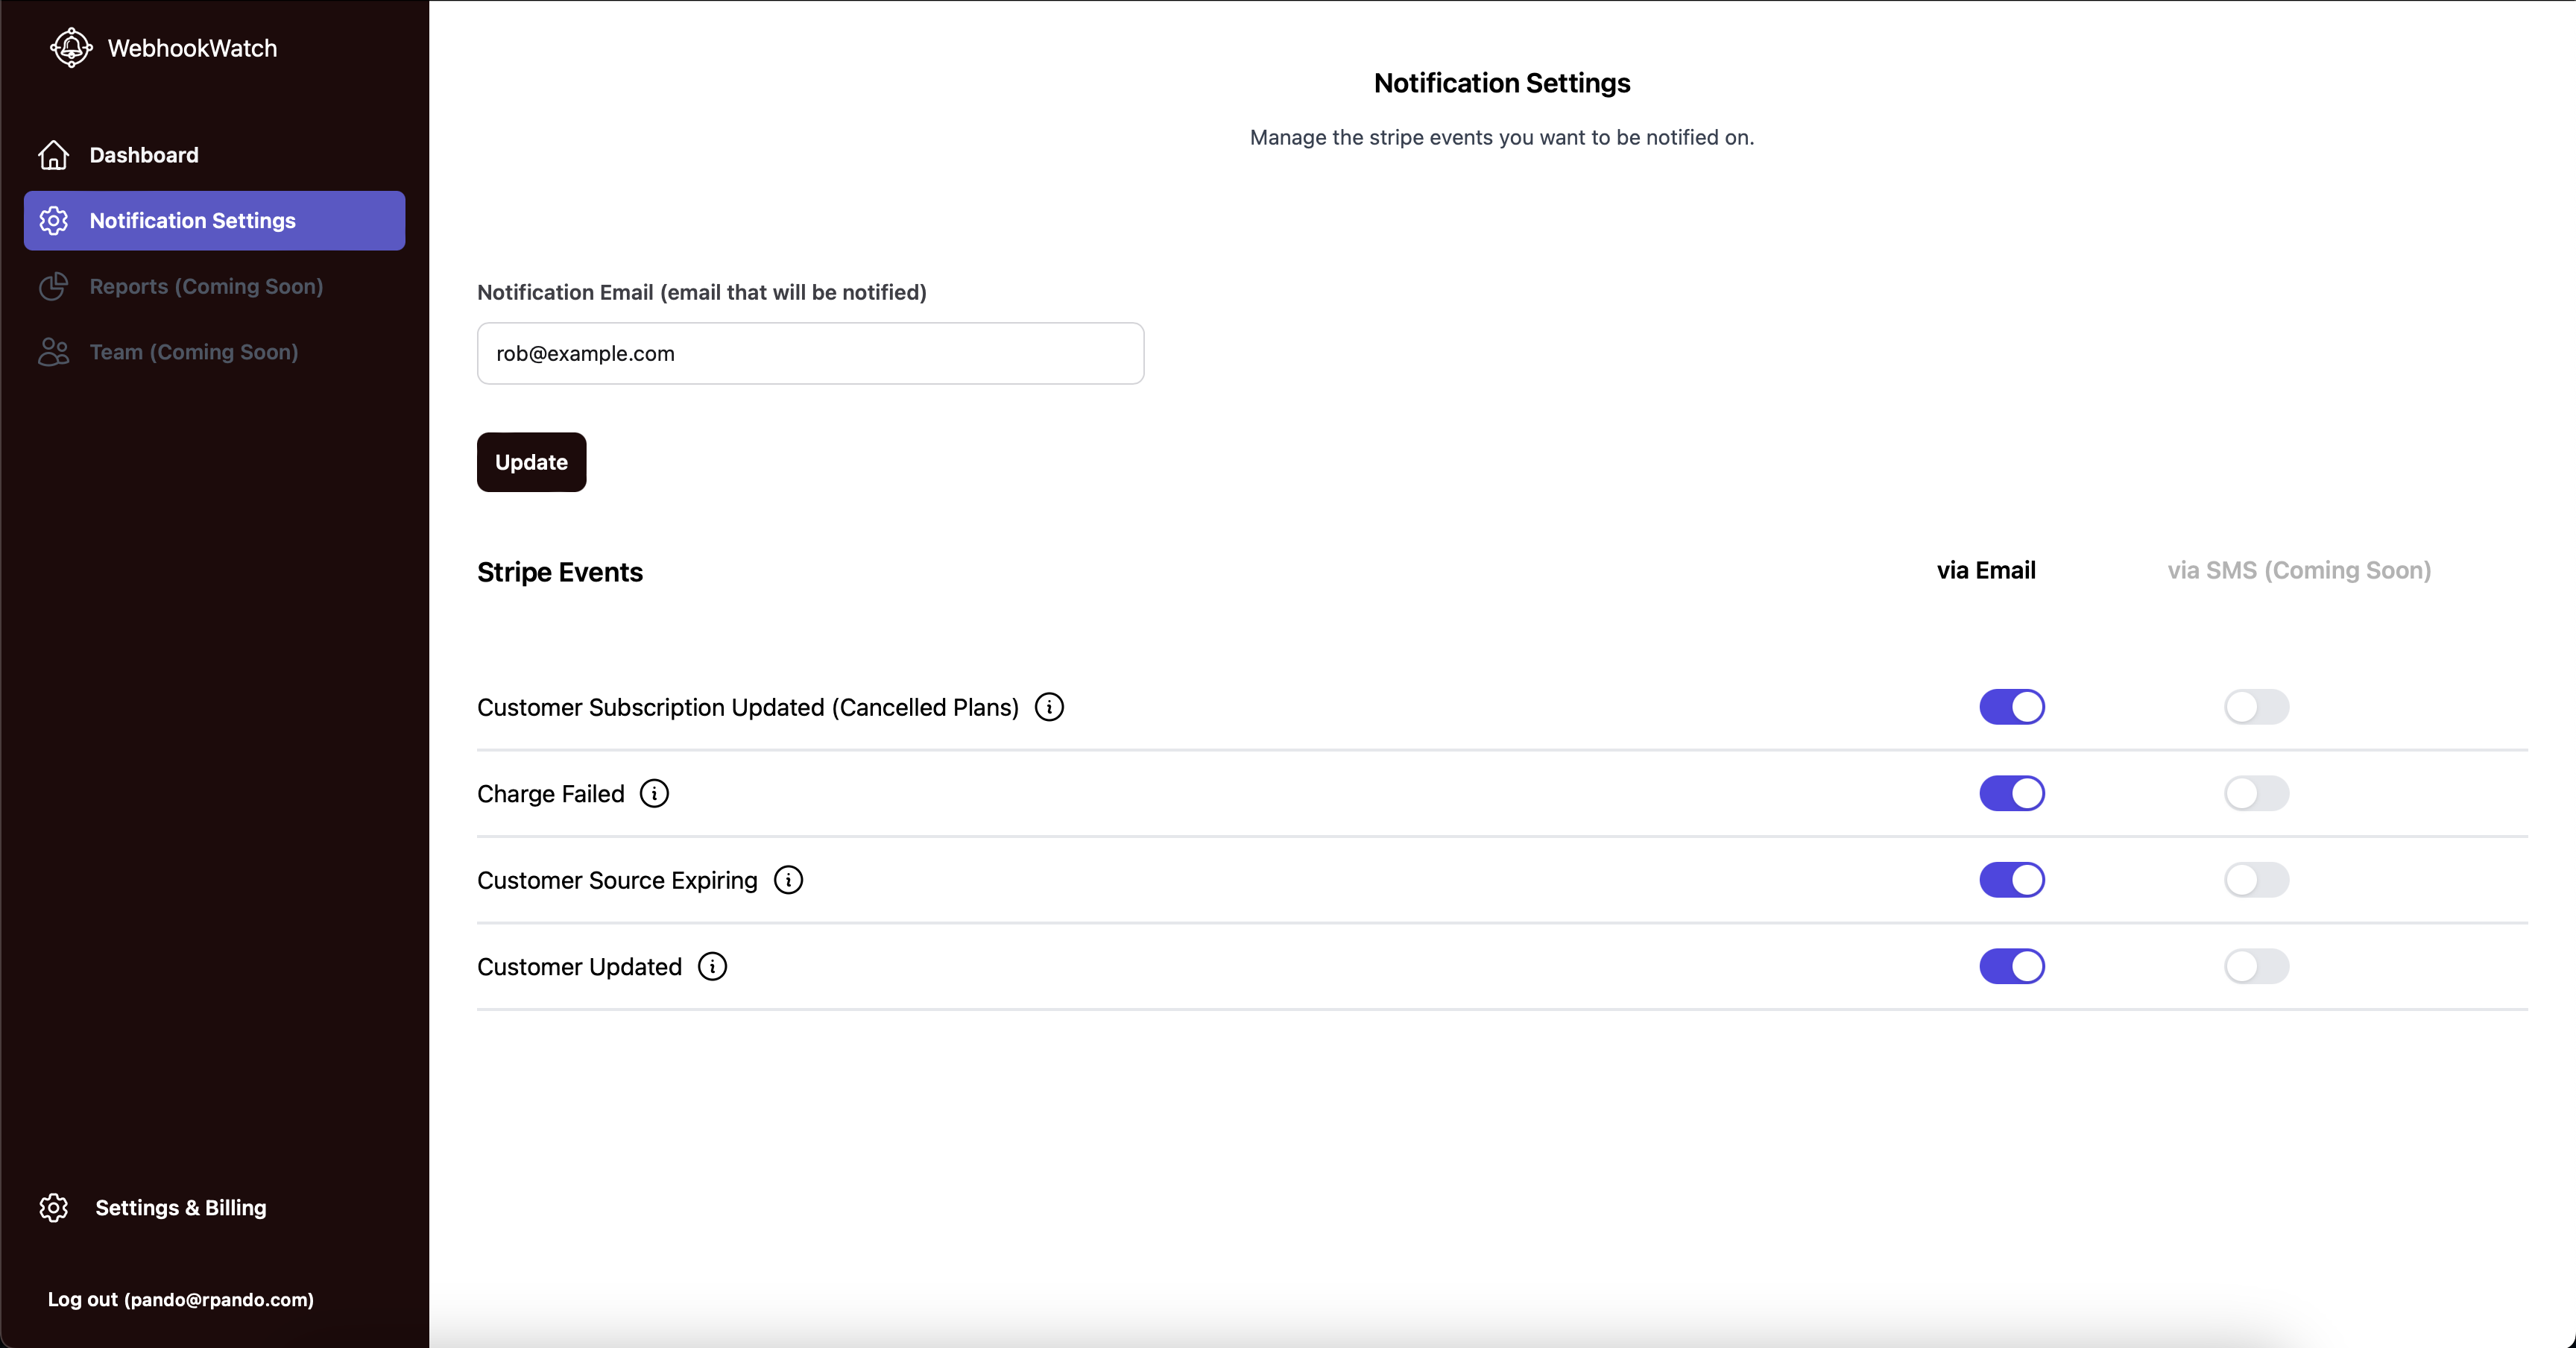Open info icon beside Customer Source Expiring
The width and height of the screenshot is (2576, 1348).
tap(788, 880)
